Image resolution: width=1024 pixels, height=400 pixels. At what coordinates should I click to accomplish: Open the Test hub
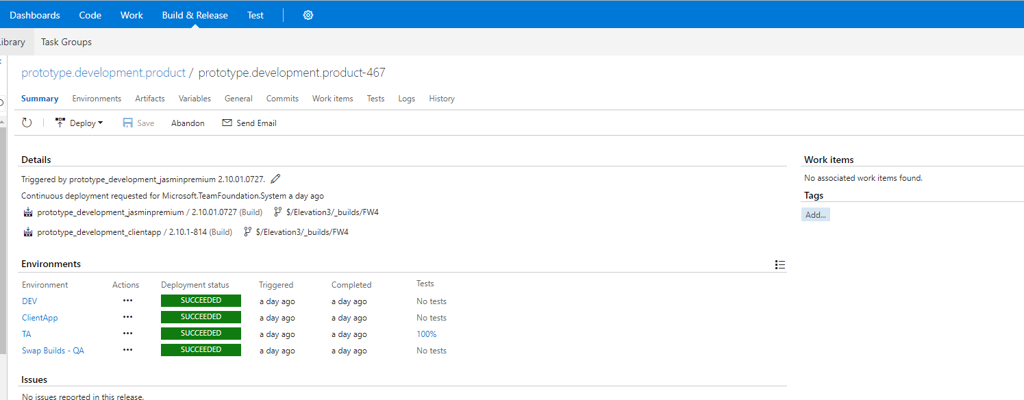(255, 15)
